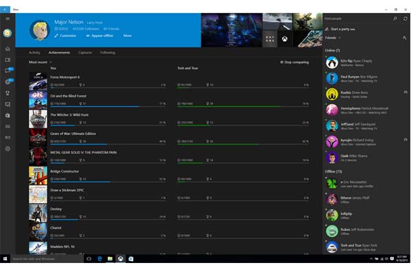Click Stop comparing

[x=295, y=62]
